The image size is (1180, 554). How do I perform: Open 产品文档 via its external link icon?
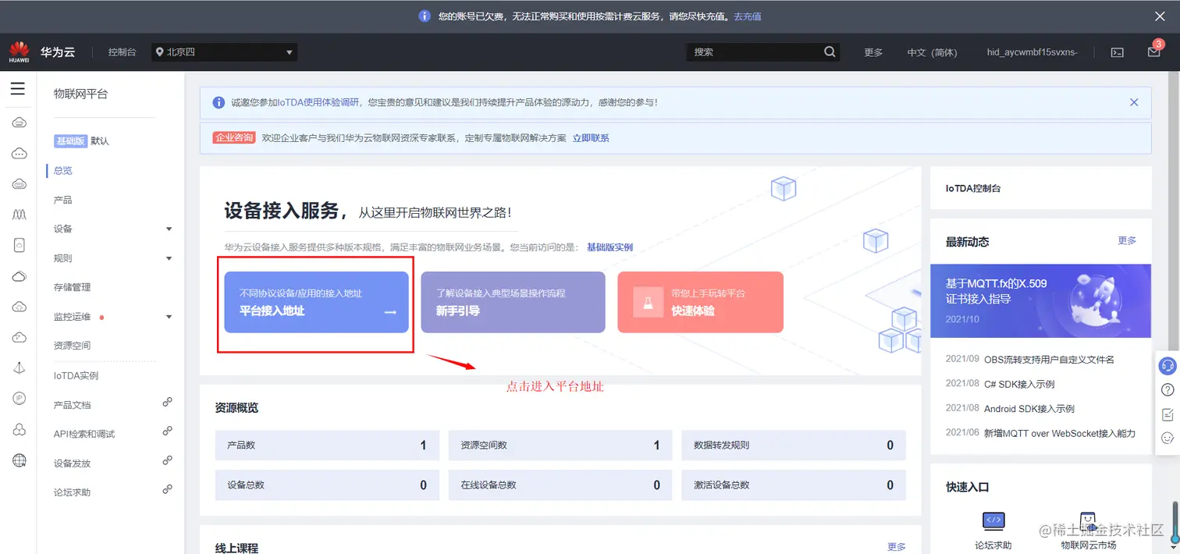click(x=168, y=402)
